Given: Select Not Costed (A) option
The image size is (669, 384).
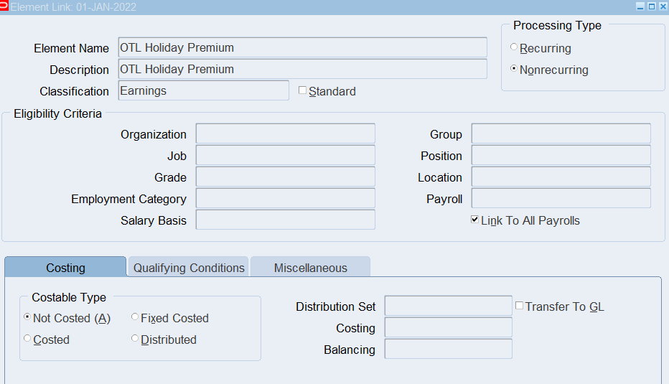Looking at the screenshot, I should [27, 317].
